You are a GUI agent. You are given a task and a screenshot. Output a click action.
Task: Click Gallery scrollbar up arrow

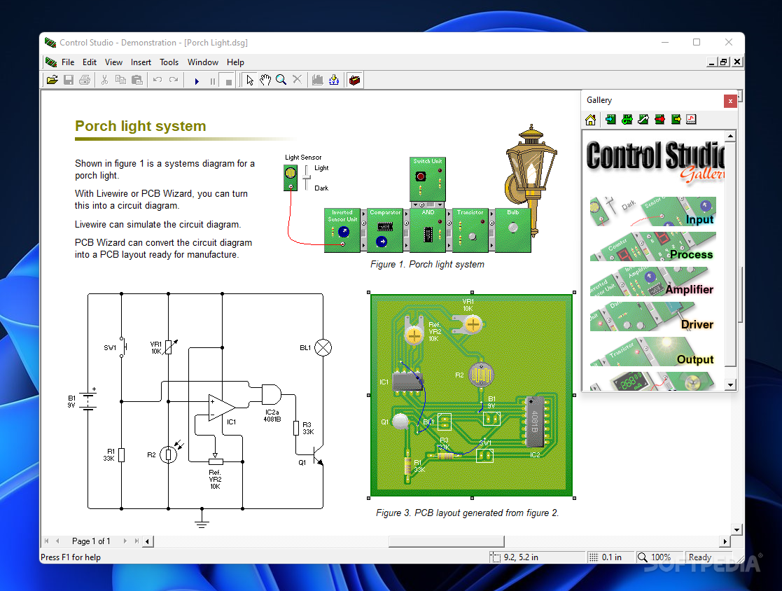click(731, 136)
